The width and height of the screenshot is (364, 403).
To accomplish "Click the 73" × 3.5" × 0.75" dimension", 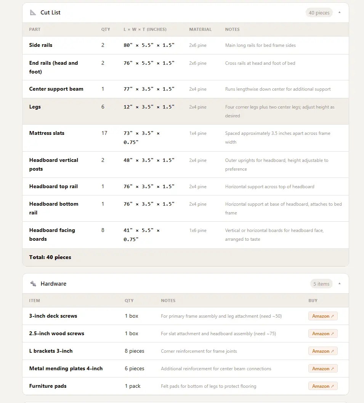I will coord(141,138).
